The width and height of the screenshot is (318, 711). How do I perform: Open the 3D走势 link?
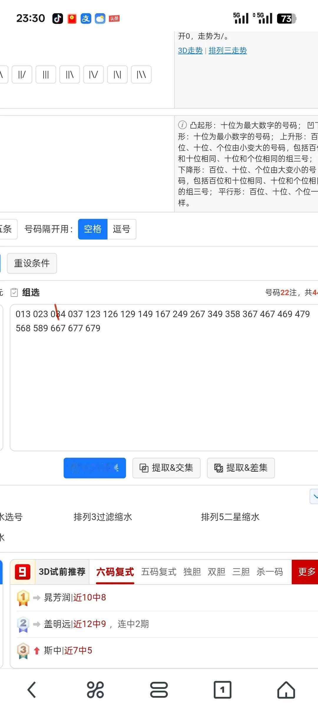pyautogui.click(x=190, y=50)
